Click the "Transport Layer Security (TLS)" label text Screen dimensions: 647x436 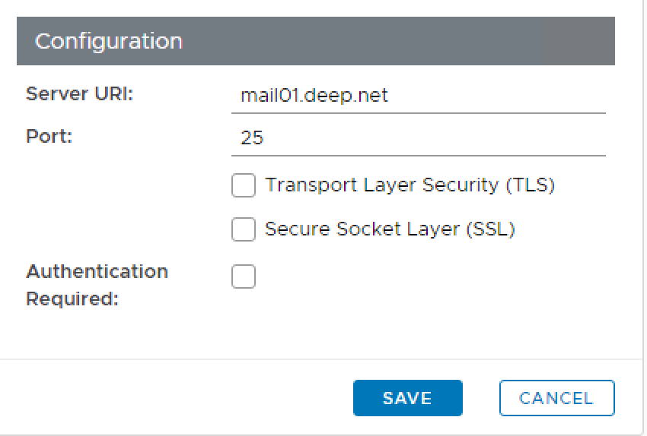tap(410, 185)
